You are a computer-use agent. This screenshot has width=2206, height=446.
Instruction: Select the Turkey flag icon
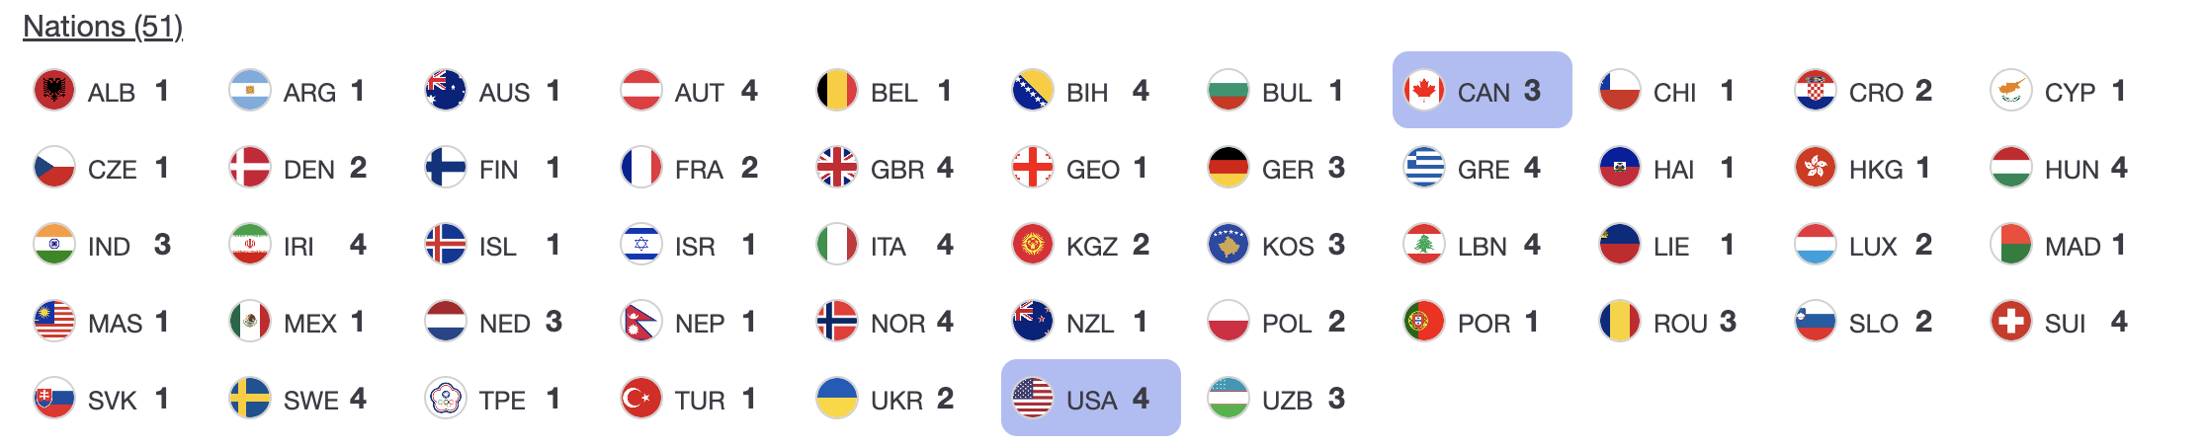(641, 399)
